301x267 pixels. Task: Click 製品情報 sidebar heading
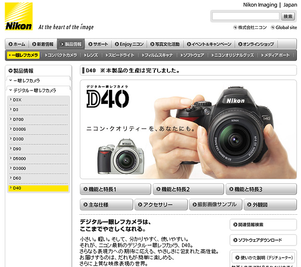click(21, 71)
